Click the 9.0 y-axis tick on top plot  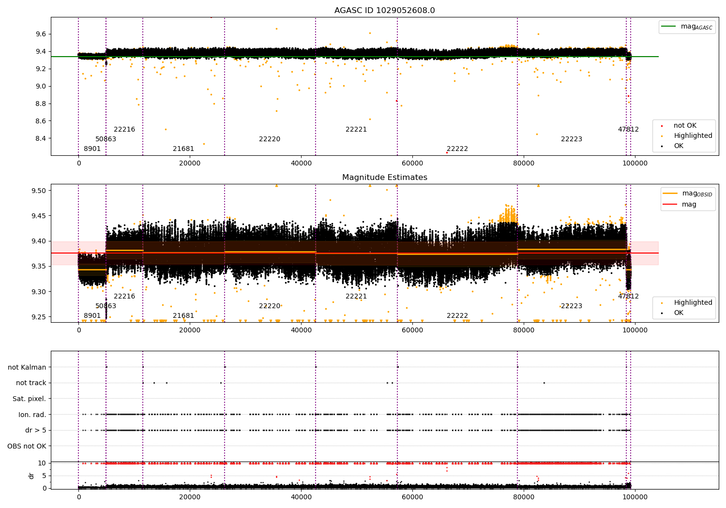click(x=41, y=87)
